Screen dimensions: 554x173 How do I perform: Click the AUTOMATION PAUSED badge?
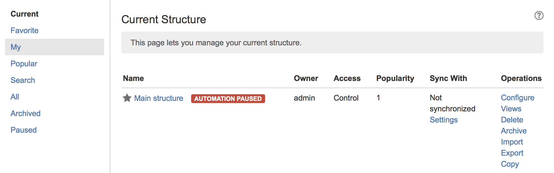pyautogui.click(x=228, y=98)
